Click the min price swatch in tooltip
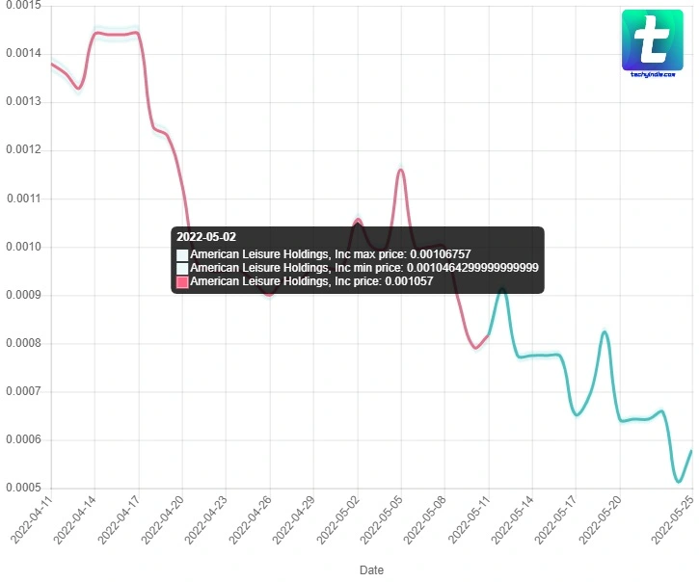 [x=182, y=268]
